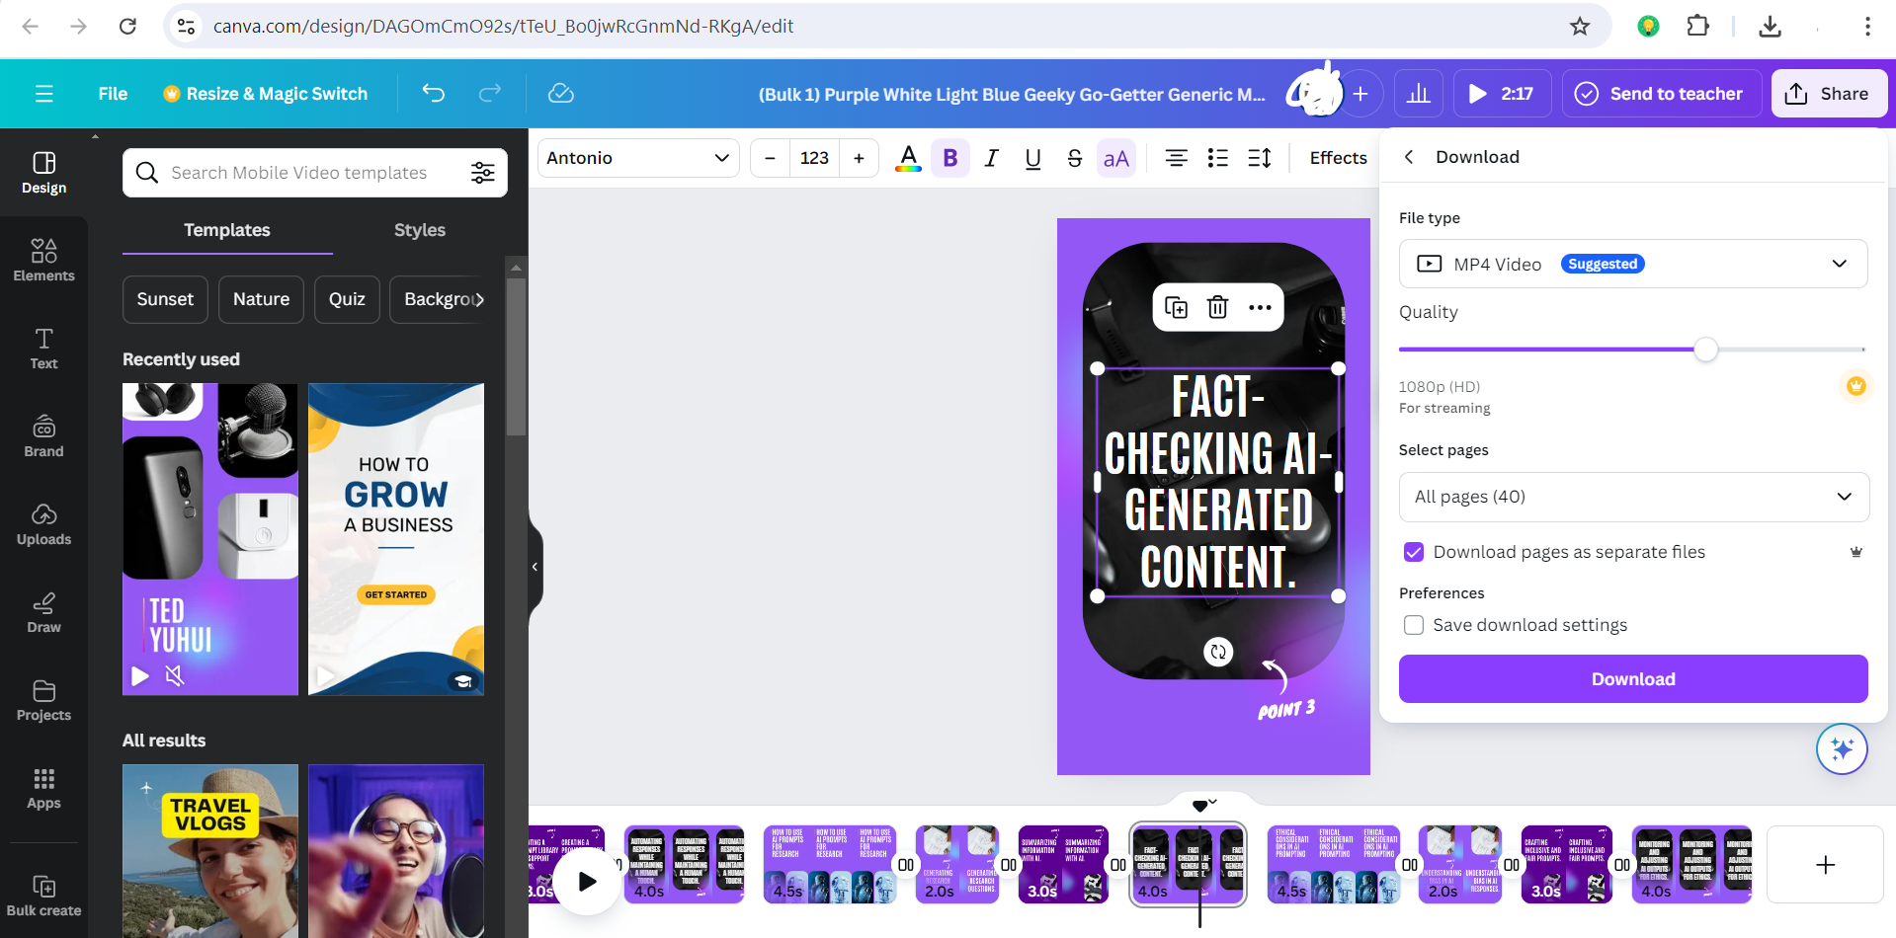Image resolution: width=1896 pixels, height=938 pixels.
Task: Open Uploads panel in sidebar
Action: [x=43, y=524]
